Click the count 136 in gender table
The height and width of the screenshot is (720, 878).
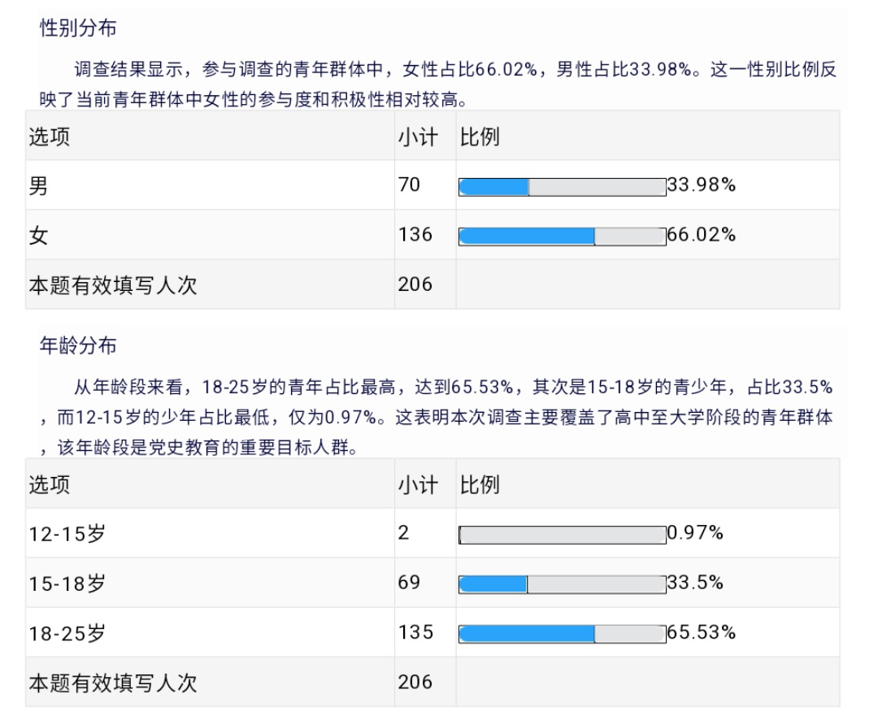tap(415, 234)
